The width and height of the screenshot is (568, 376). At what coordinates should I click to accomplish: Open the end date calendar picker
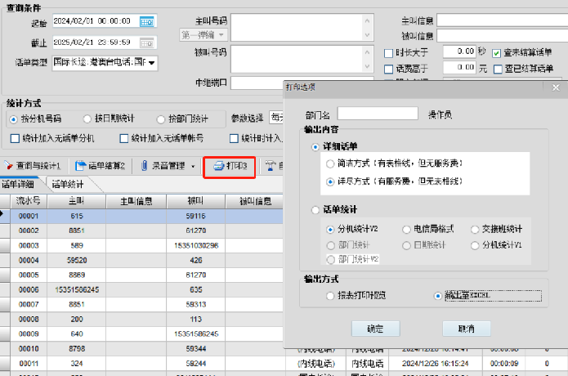tap(147, 43)
